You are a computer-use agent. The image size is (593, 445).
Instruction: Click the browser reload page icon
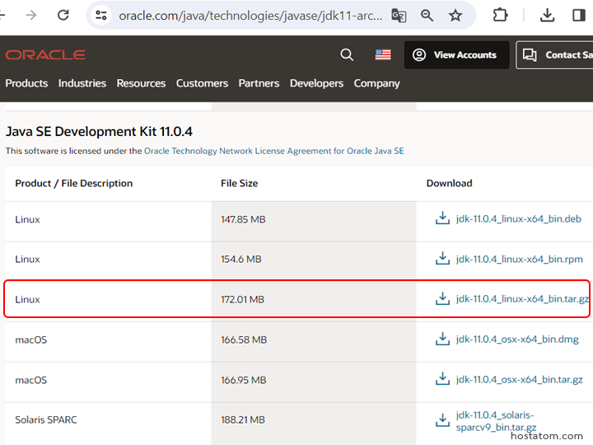(63, 16)
